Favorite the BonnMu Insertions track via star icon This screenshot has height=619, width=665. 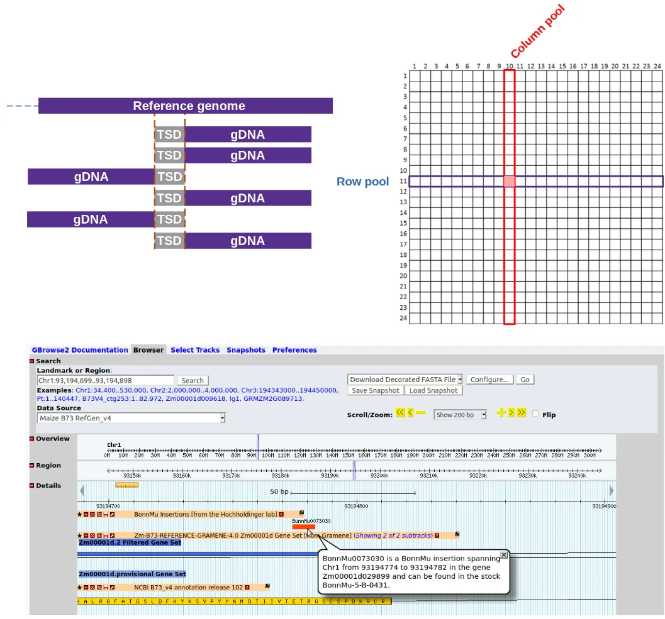click(79, 515)
